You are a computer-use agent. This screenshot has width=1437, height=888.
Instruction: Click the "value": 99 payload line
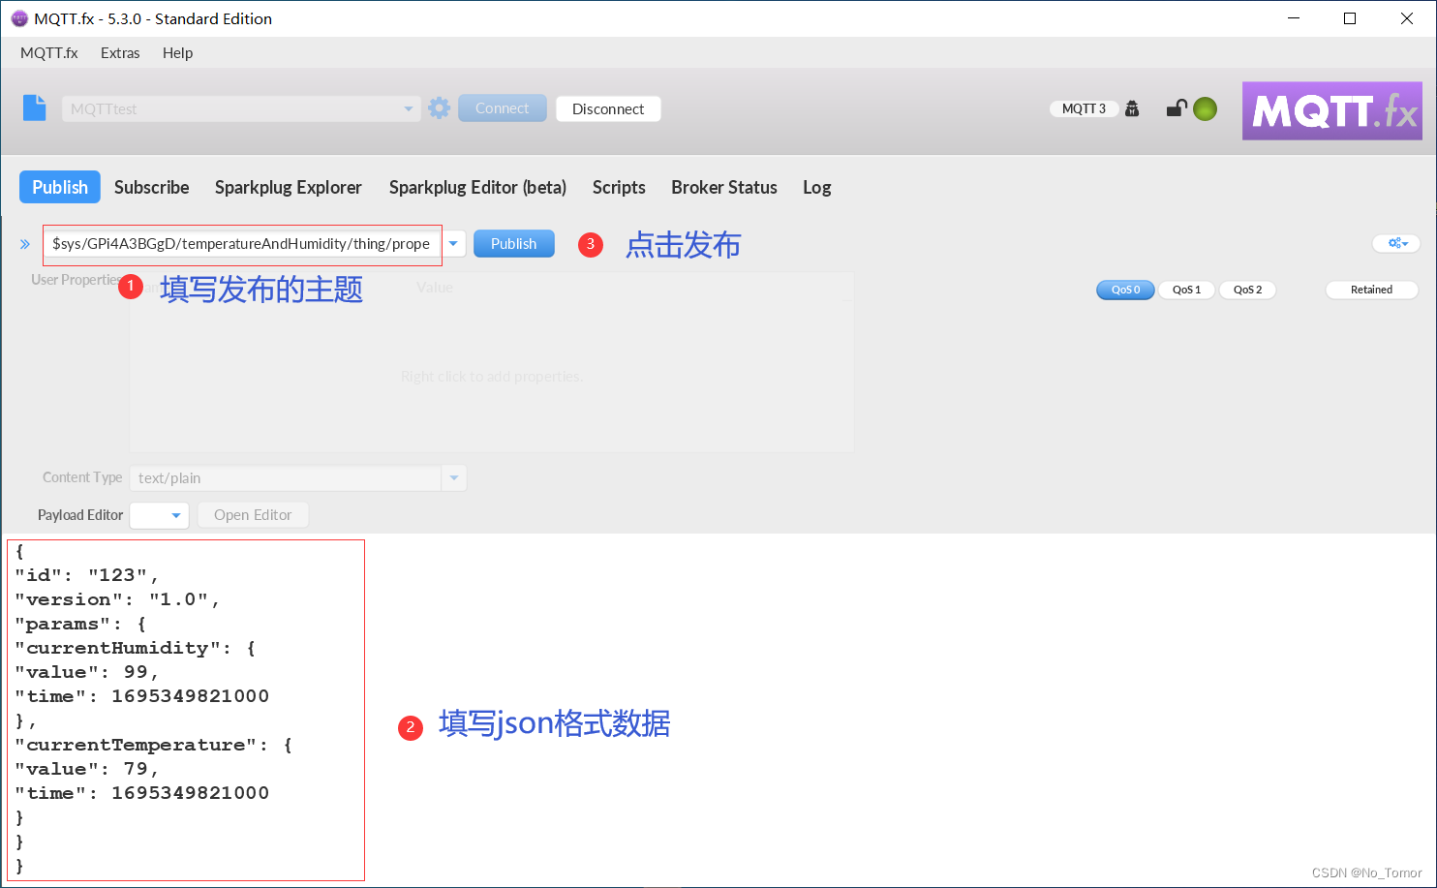pos(86,672)
